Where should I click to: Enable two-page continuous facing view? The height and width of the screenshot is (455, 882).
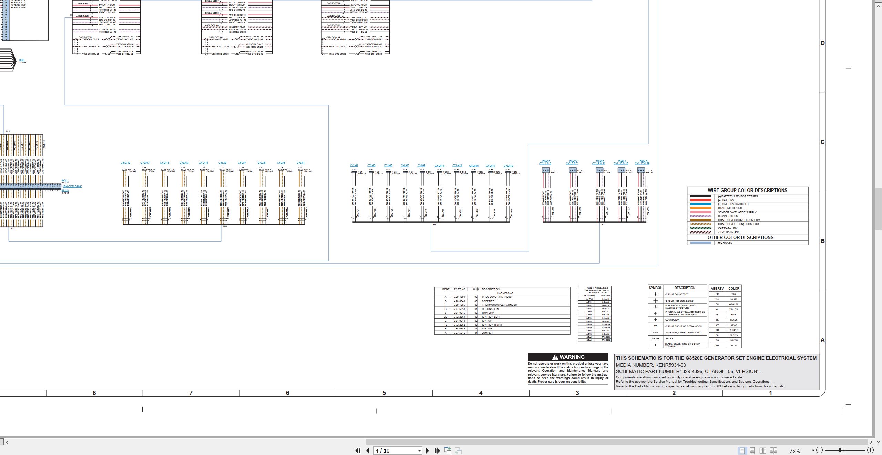[773, 451]
